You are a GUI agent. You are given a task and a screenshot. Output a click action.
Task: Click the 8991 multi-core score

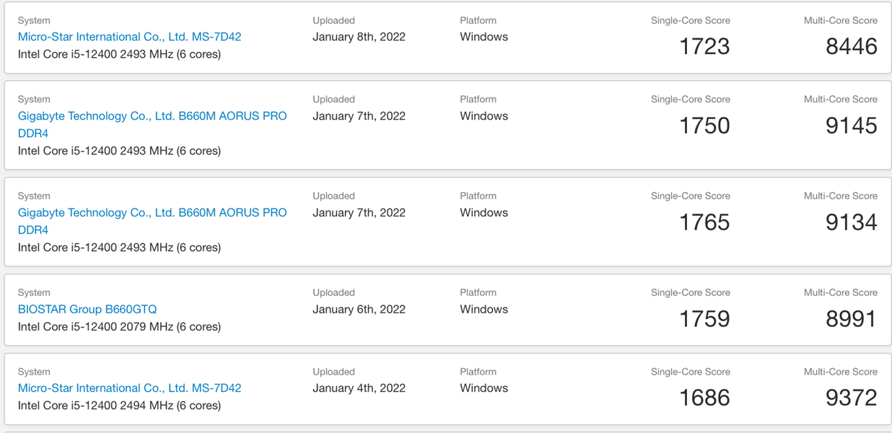coord(851,320)
